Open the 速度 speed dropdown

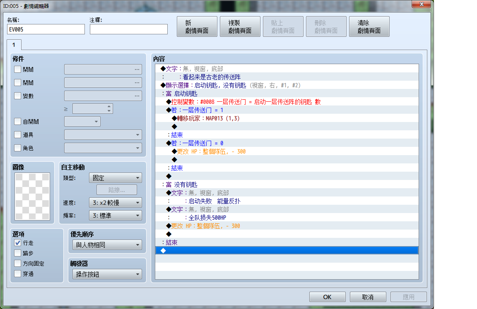pos(116,203)
